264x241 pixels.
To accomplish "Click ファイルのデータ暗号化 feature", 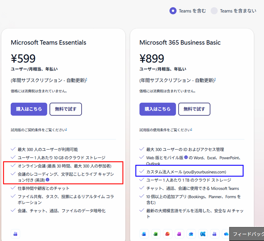I will [62, 211].
